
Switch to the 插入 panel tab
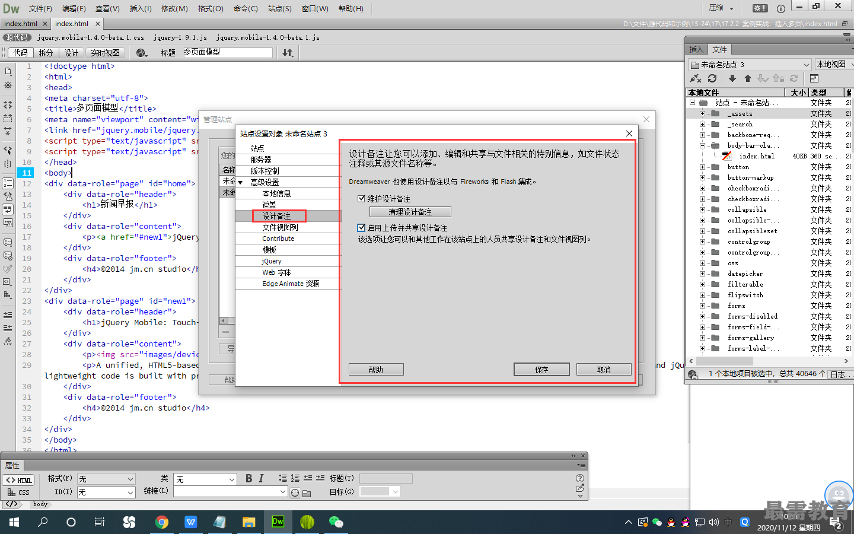[x=696, y=49]
